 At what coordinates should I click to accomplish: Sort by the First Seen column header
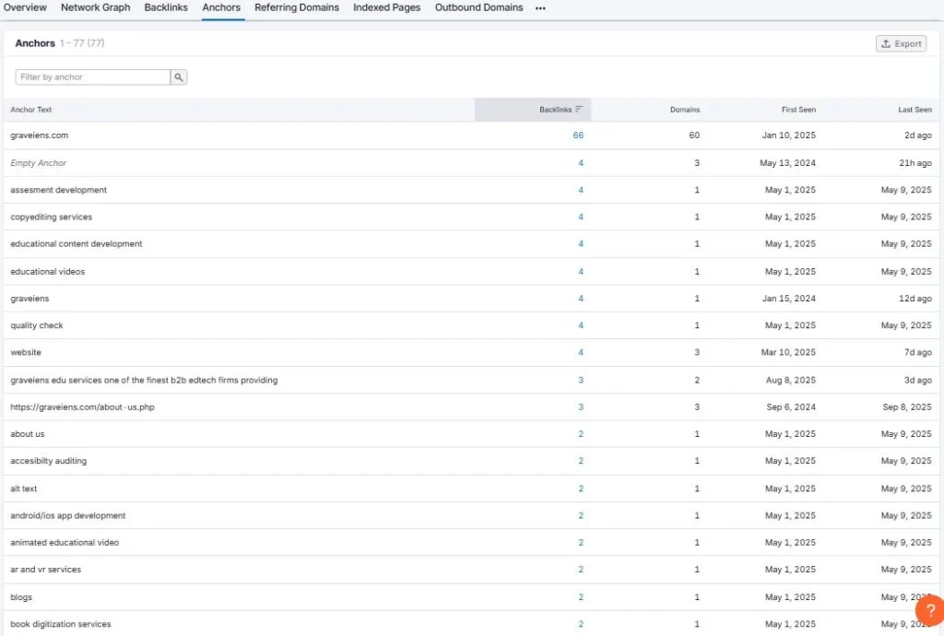pyautogui.click(x=798, y=110)
